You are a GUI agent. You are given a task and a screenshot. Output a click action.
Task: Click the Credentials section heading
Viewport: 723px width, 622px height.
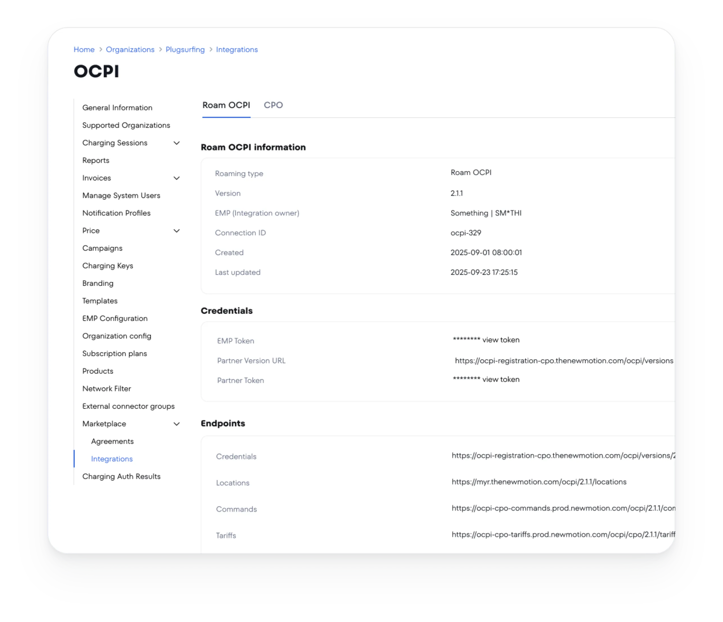click(226, 311)
